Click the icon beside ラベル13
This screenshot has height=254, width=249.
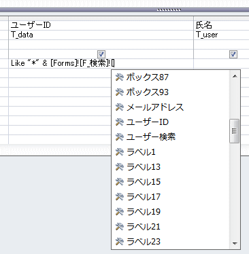point(119,167)
